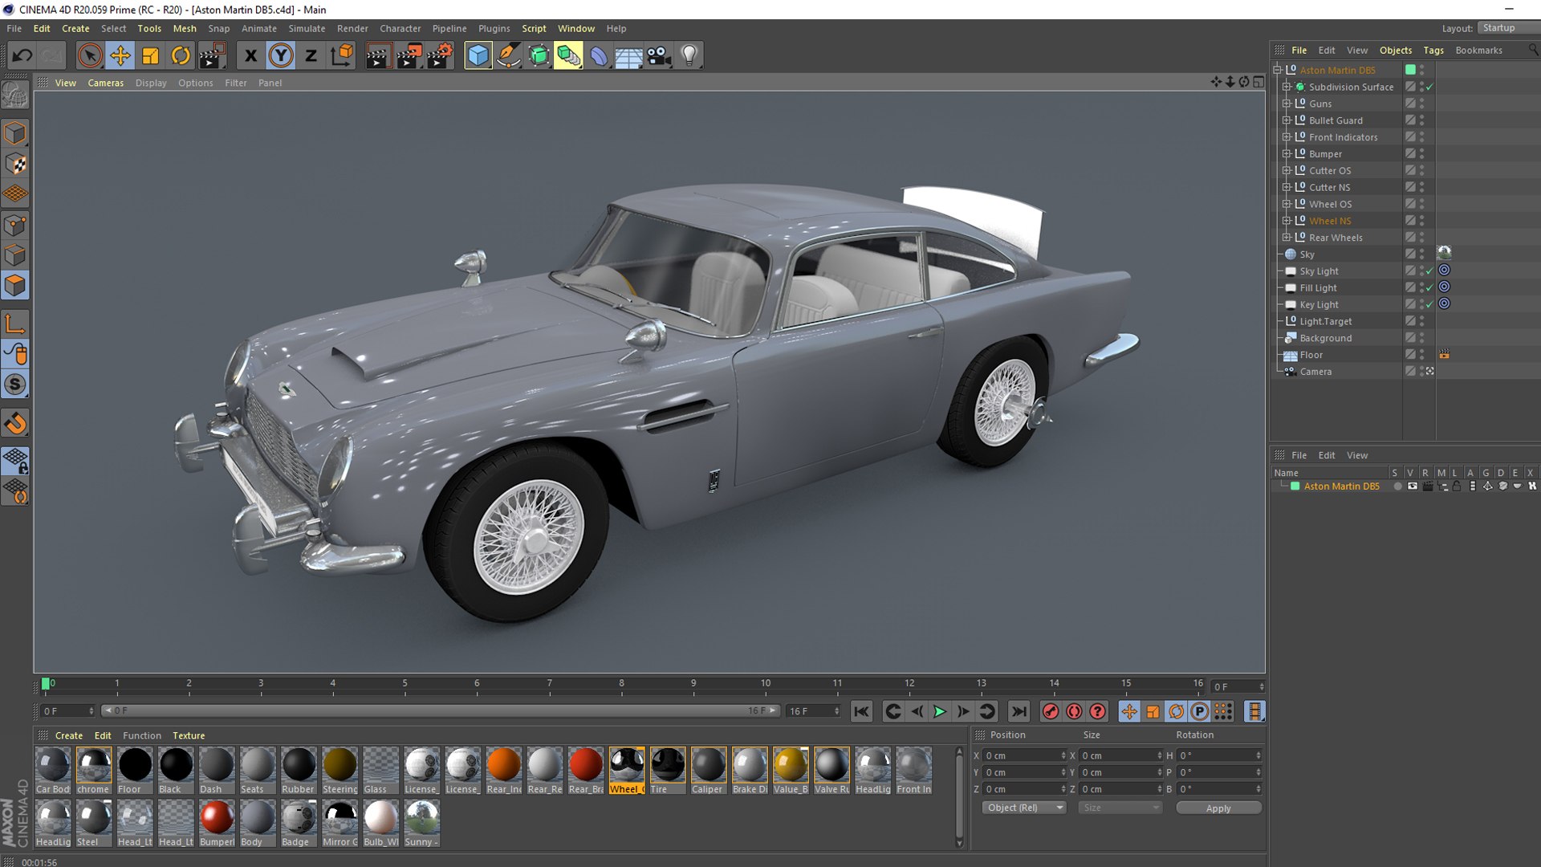Select Polygons mode in left palette
1541x867 pixels.
[x=15, y=286]
